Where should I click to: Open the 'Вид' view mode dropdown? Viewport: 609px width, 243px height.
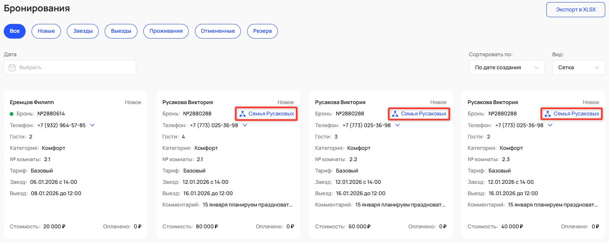click(x=578, y=68)
